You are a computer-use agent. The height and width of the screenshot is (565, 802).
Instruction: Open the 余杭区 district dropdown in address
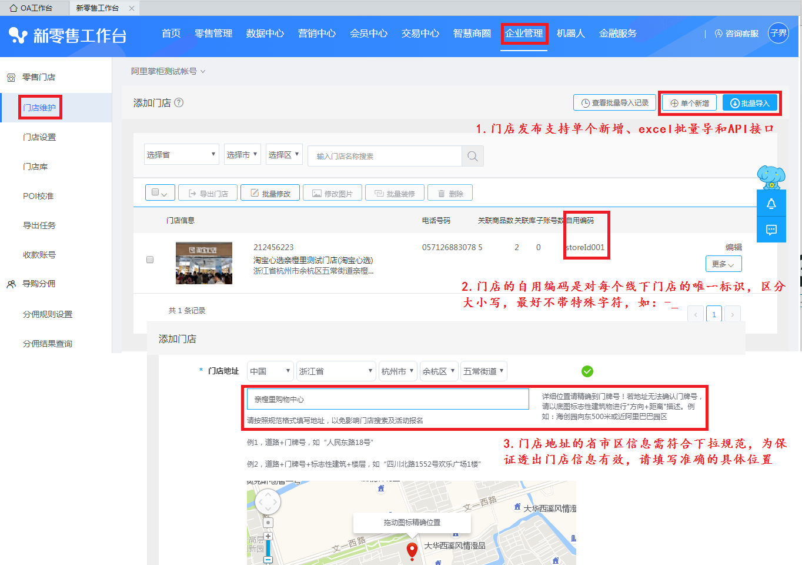click(x=439, y=371)
